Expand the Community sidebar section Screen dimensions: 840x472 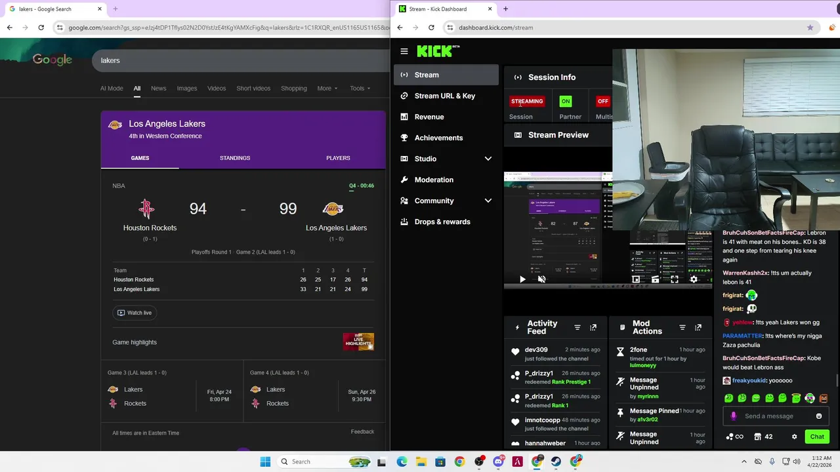click(446, 201)
